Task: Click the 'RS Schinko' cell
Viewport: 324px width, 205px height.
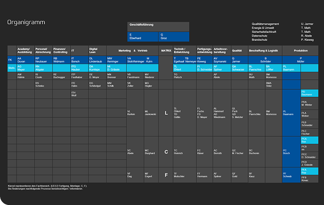Action: tap(43, 84)
